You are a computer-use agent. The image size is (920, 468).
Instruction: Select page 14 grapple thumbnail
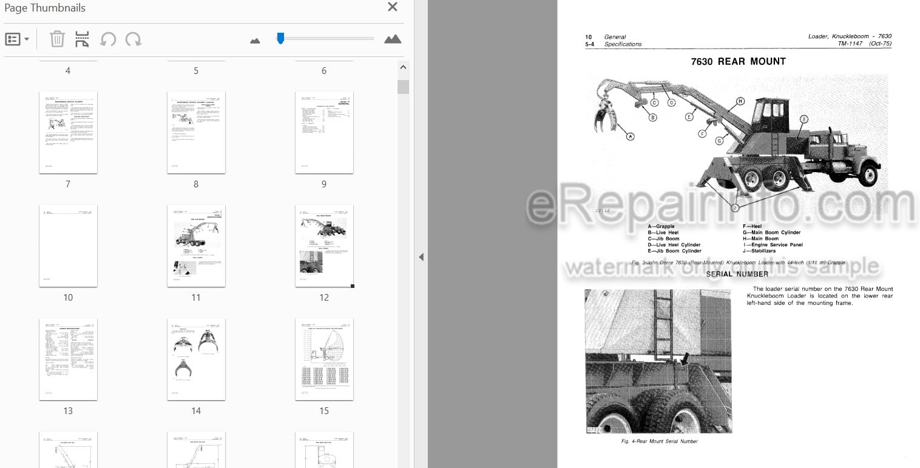pos(196,359)
